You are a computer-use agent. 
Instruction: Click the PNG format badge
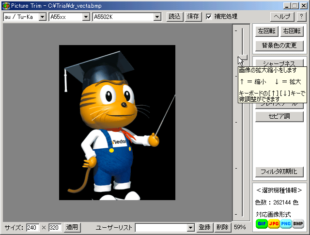coord(286,224)
